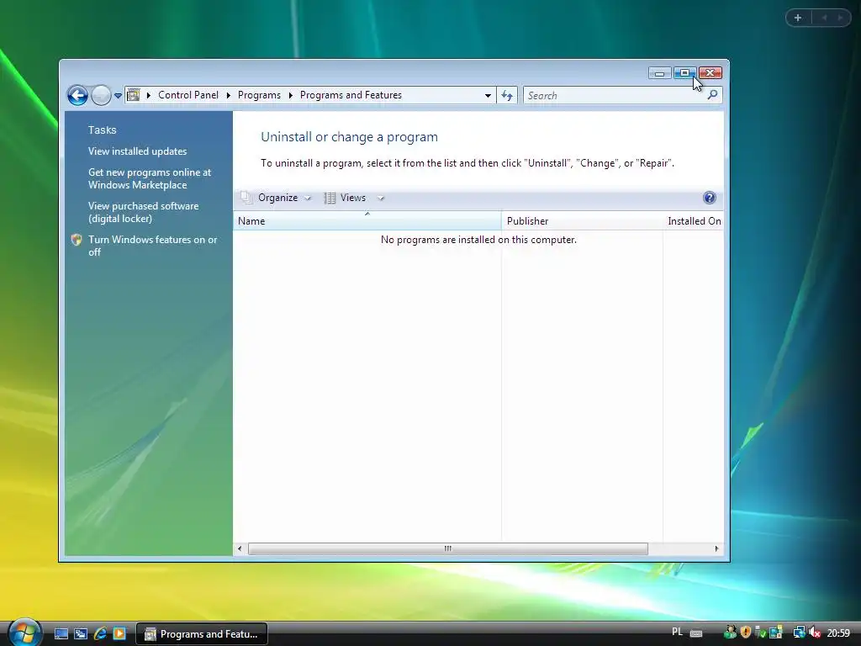Click the muted volume tray icon
The width and height of the screenshot is (861, 646).
click(814, 633)
